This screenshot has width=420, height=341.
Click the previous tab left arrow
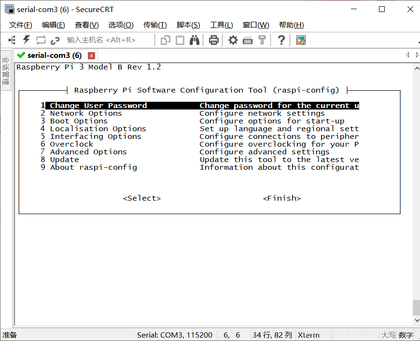pyautogui.click(x=407, y=55)
